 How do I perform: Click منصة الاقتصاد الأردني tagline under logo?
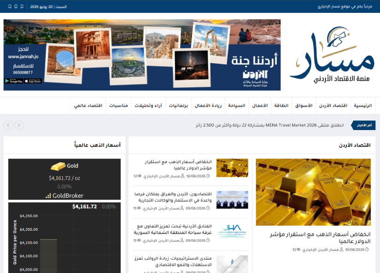pos(342,79)
